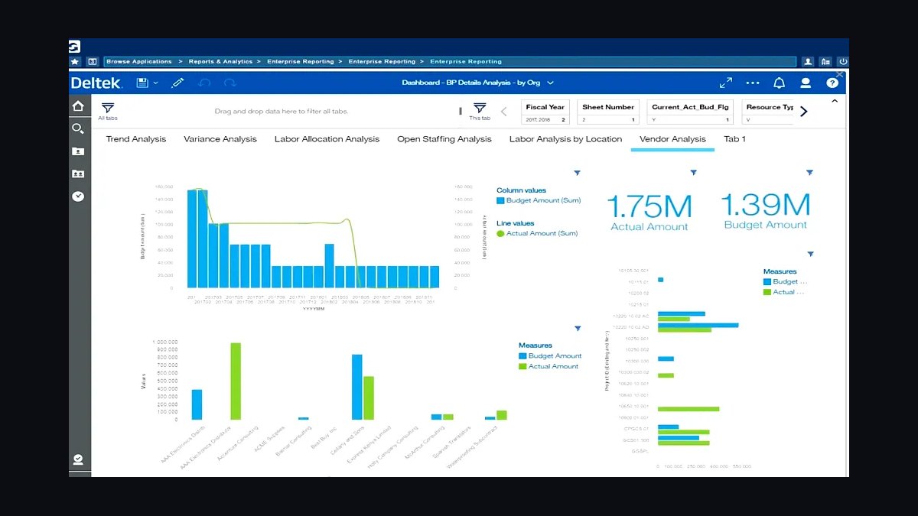
Task: Click the Deltek logo
Action: 97,83
